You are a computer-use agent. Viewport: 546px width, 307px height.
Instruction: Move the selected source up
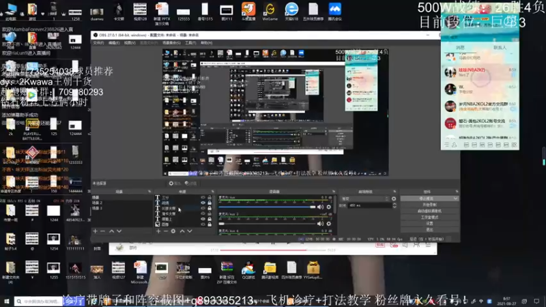point(182,231)
